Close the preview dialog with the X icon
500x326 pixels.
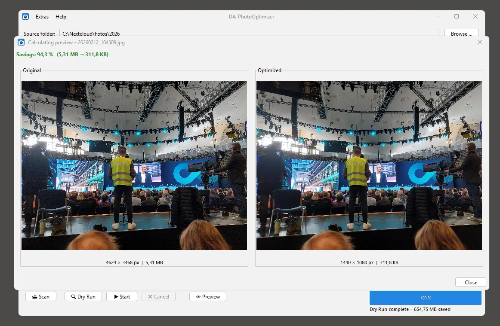480,42
